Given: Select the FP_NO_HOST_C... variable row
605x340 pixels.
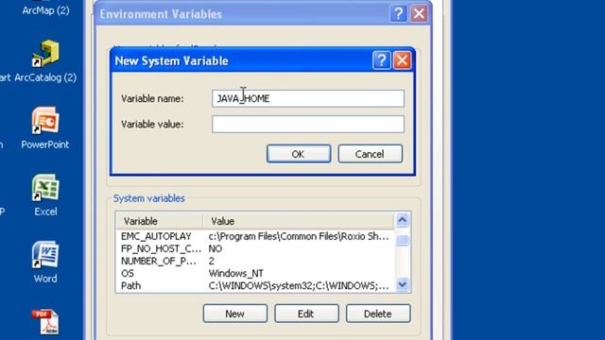Looking at the screenshot, I should [254, 248].
